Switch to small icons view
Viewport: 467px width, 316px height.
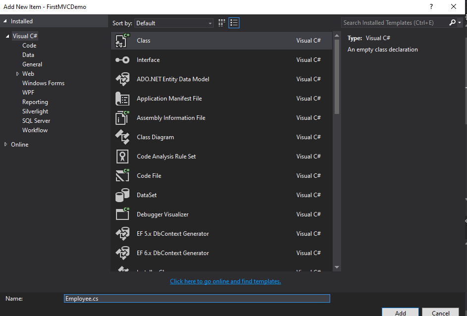click(222, 23)
